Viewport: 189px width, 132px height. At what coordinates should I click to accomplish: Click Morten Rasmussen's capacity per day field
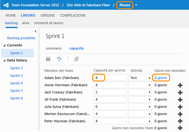(x=110, y=114)
